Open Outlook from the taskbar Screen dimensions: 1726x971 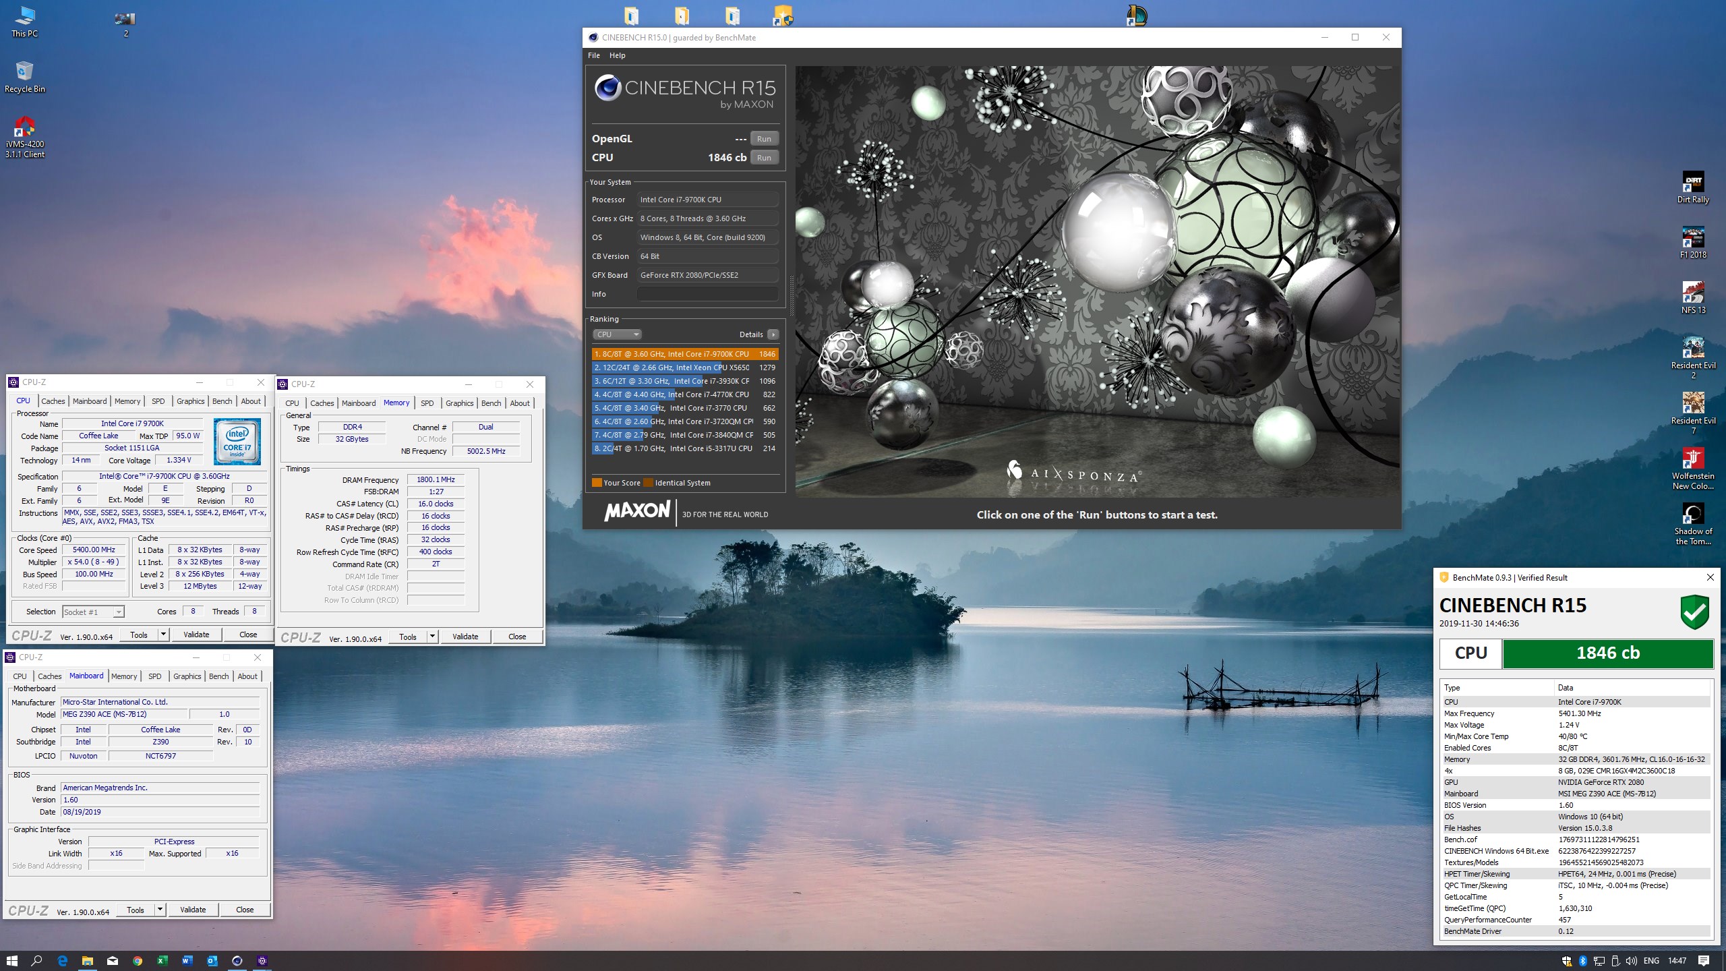(212, 960)
